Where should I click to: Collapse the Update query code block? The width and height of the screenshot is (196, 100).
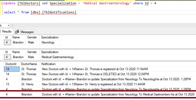coord(2,3)
